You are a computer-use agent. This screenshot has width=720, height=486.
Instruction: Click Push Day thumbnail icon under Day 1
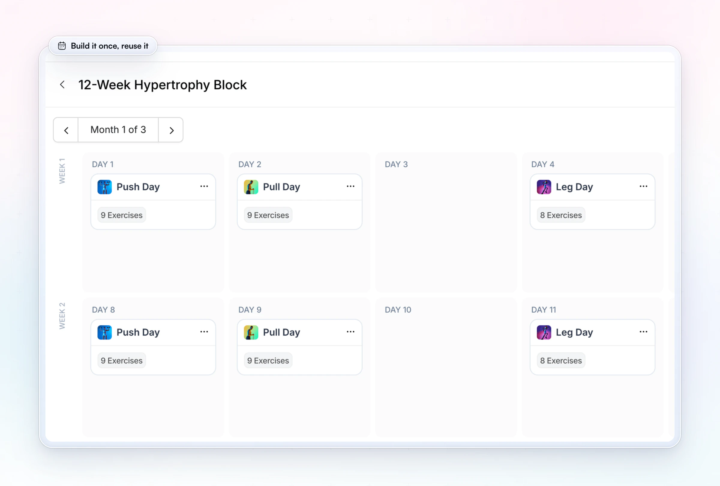pos(105,187)
